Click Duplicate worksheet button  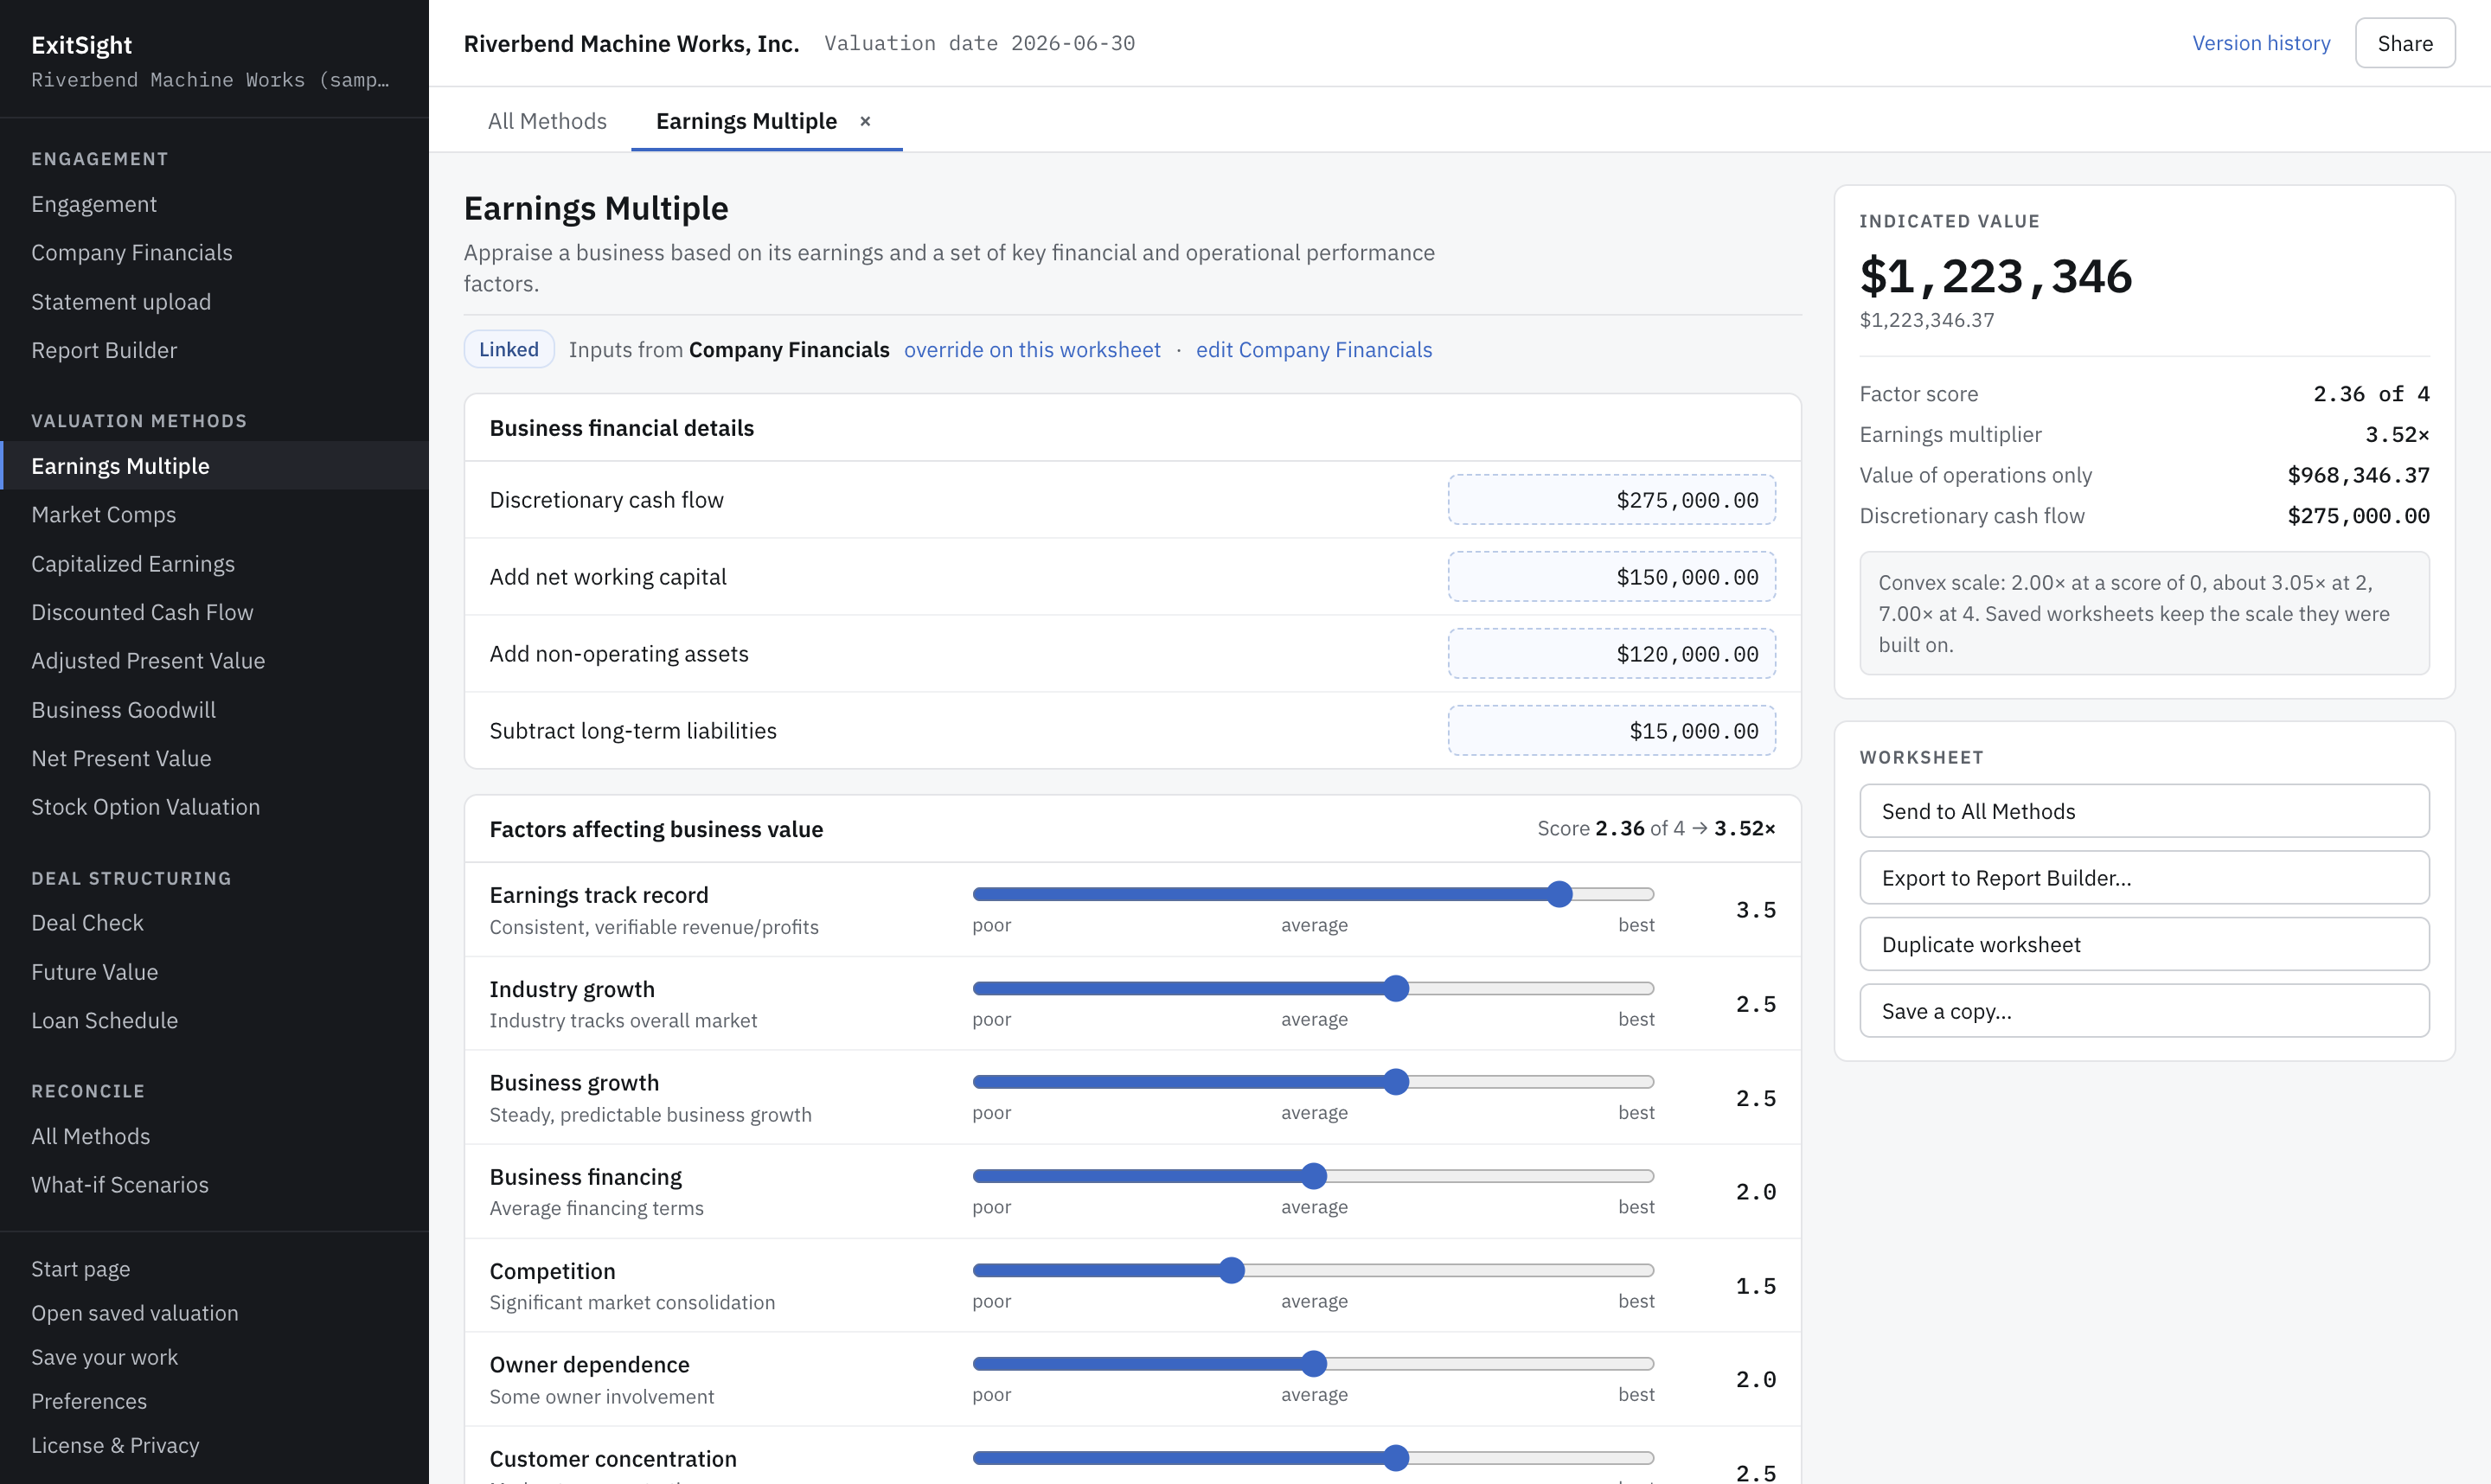click(x=2144, y=944)
